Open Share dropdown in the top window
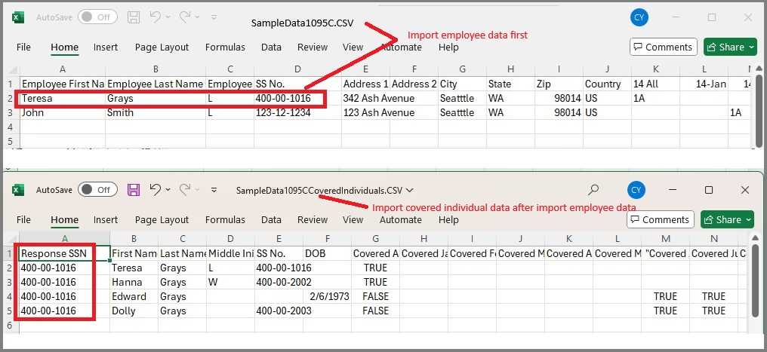Screen dimensions: 767x352 click(751, 47)
